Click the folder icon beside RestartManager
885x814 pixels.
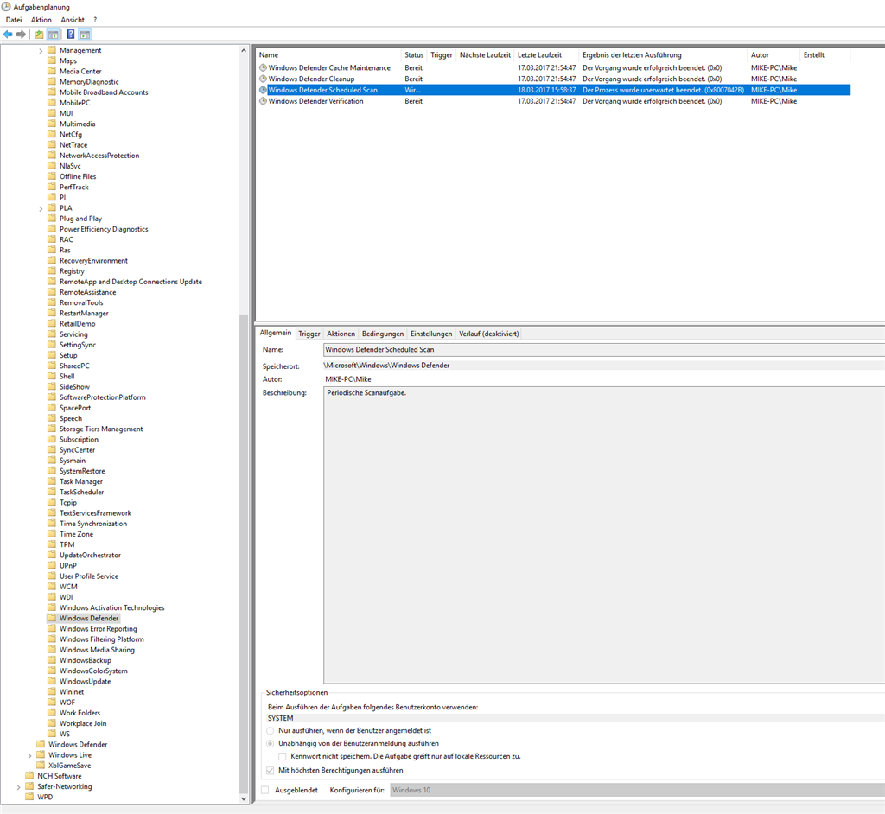(x=52, y=314)
